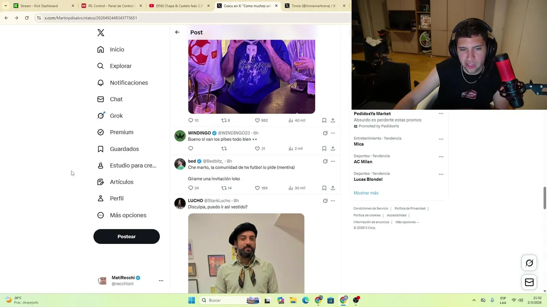Bookmark bed comment
The height and width of the screenshot is (307, 547).
[x=324, y=188]
